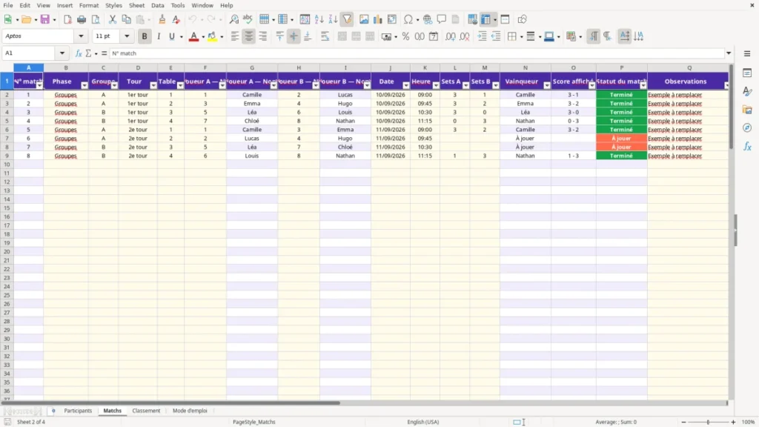This screenshot has width=759, height=427.
Task: Insert an image via toolbar icon
Action: tap(364, 19)
